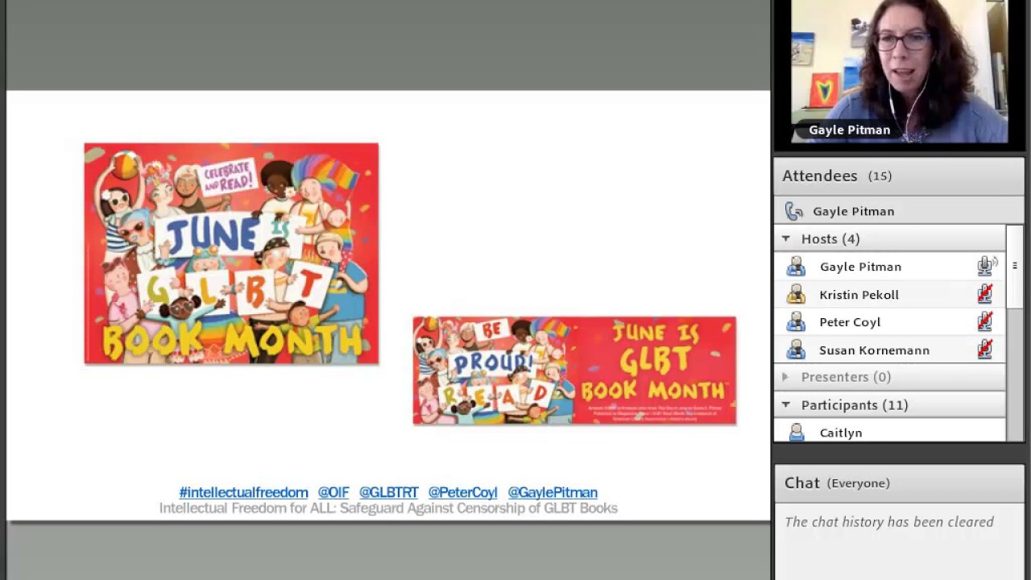This screenshot has width=1031, height=580.
Task: Click Gayle Pitman's active microphone icon
Action: [x=987, y=266]
